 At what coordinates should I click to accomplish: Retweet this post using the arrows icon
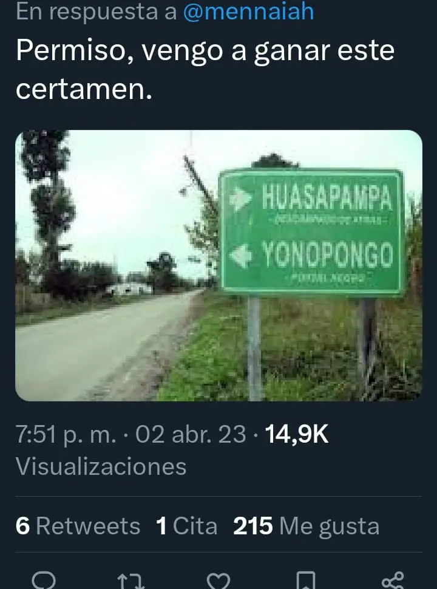(x=131, y=582)
